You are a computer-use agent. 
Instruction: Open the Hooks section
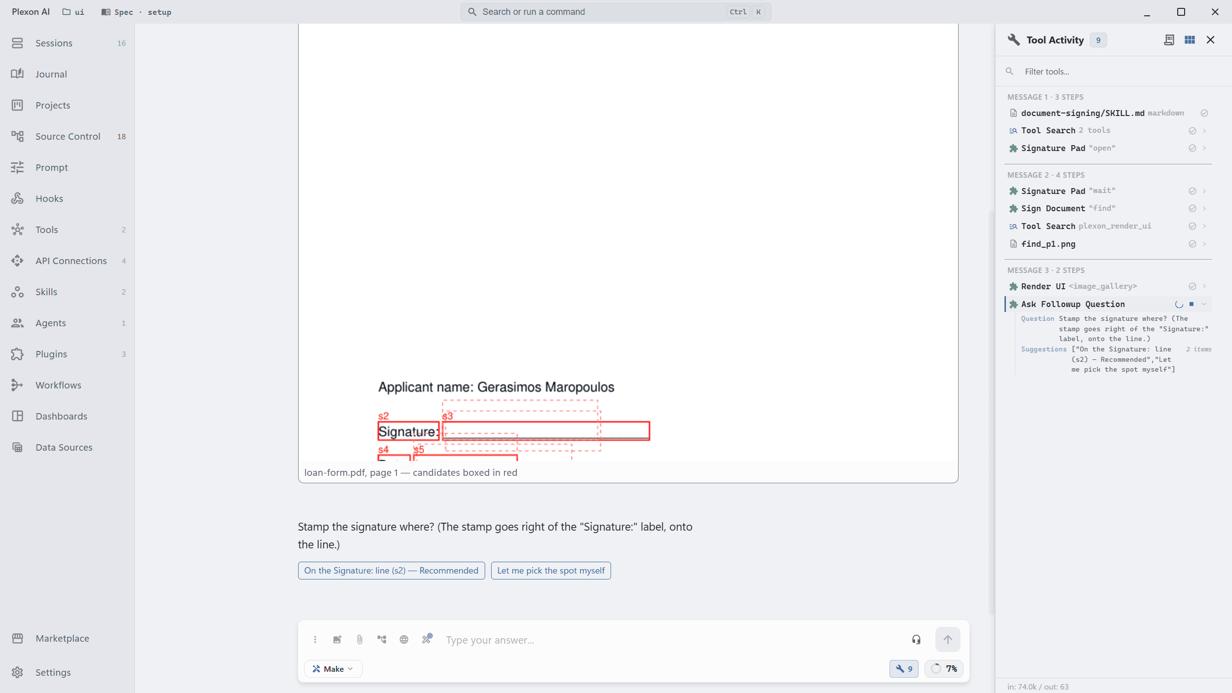(x=67, y=198)
